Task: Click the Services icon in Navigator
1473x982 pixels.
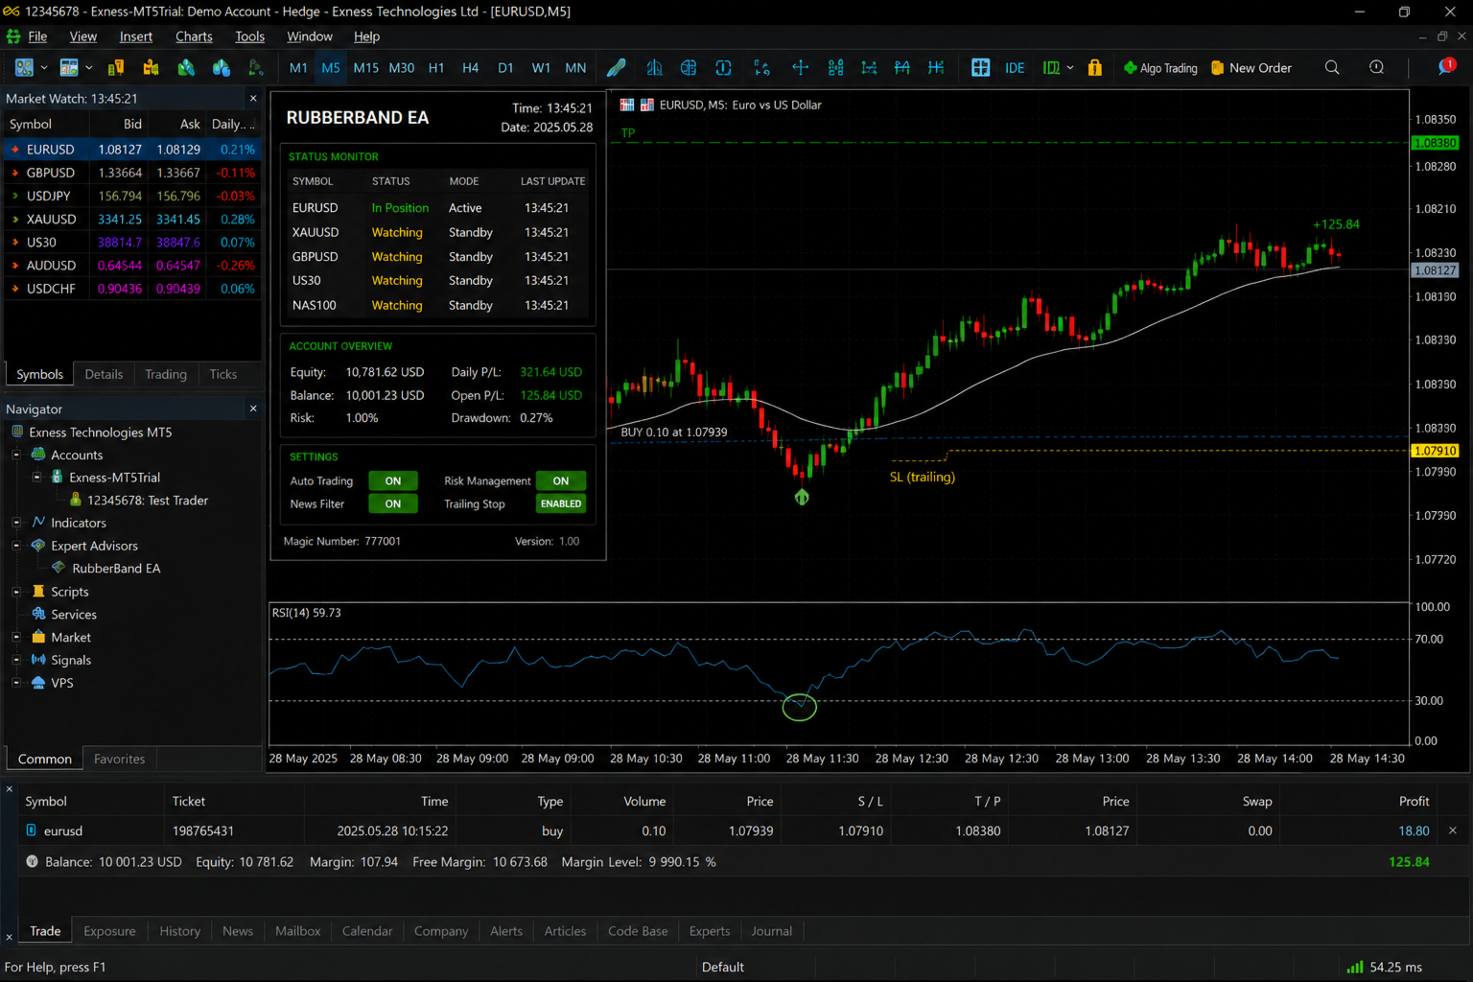Action: 38,614
